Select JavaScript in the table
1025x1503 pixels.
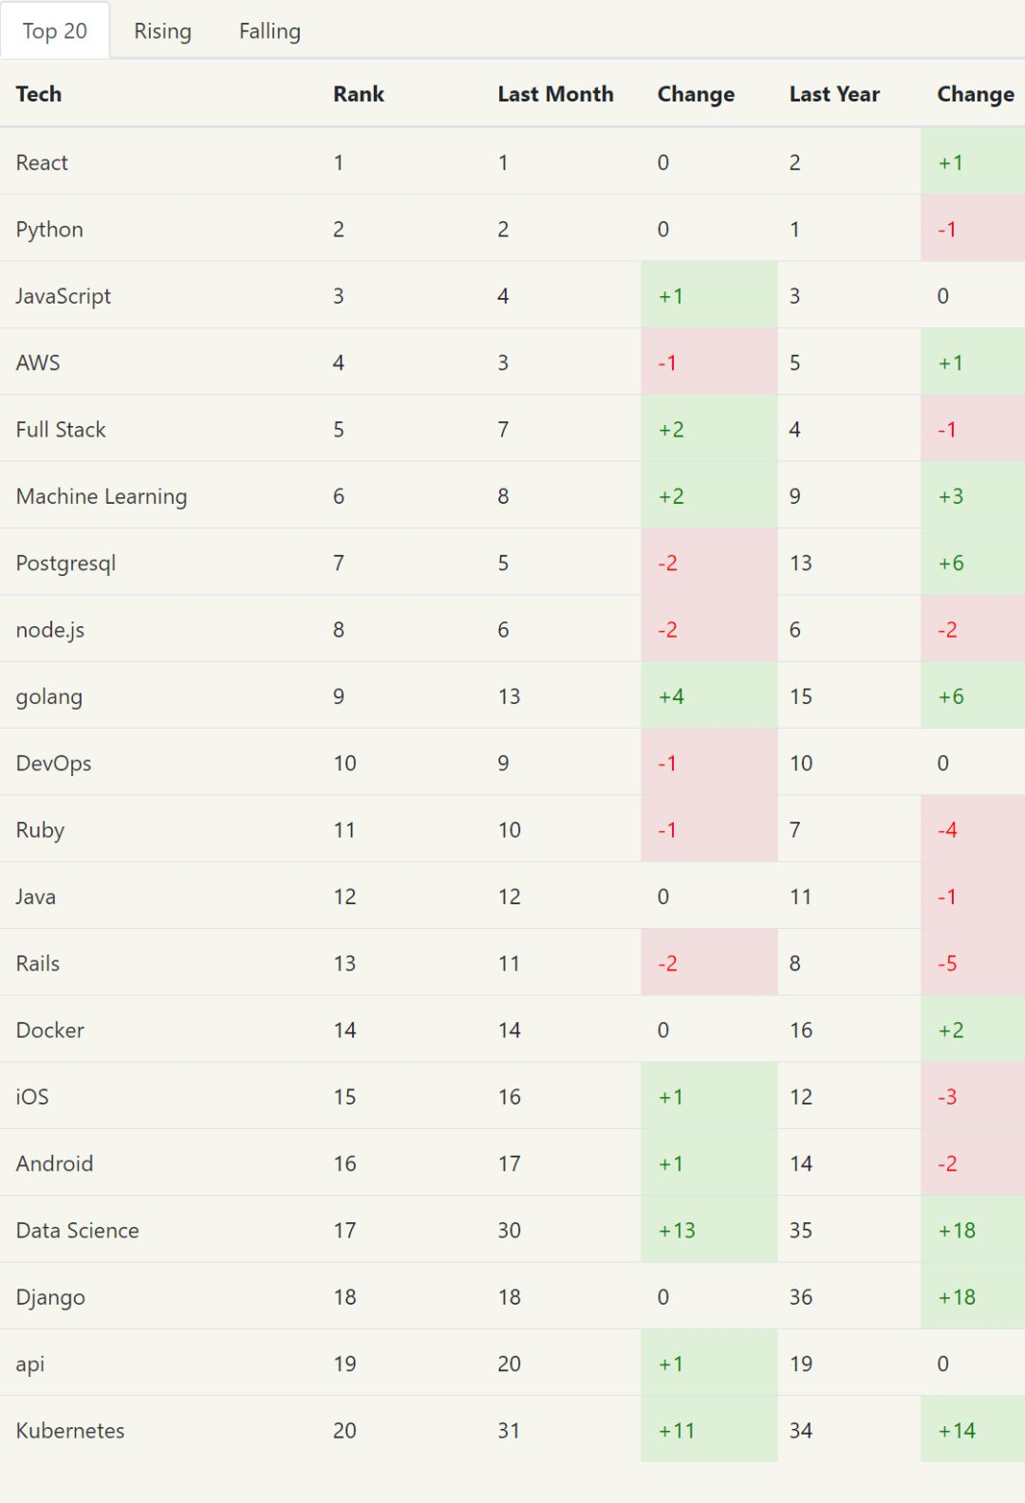[64, 296]
